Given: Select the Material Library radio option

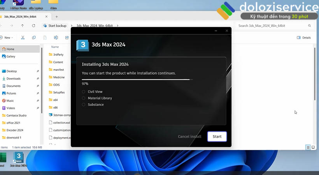Looking at the screenshot, I should tap(84, 98).
